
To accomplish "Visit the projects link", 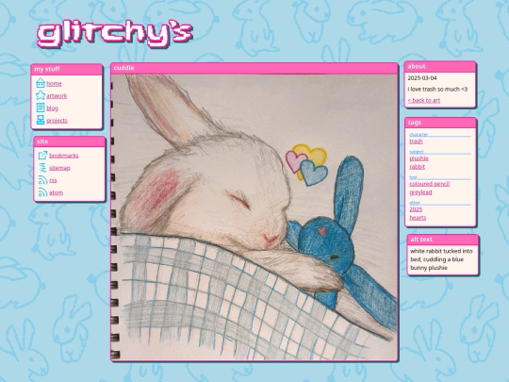I will point(57,121).
